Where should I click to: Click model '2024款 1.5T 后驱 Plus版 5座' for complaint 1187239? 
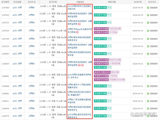tap(53, 31)
